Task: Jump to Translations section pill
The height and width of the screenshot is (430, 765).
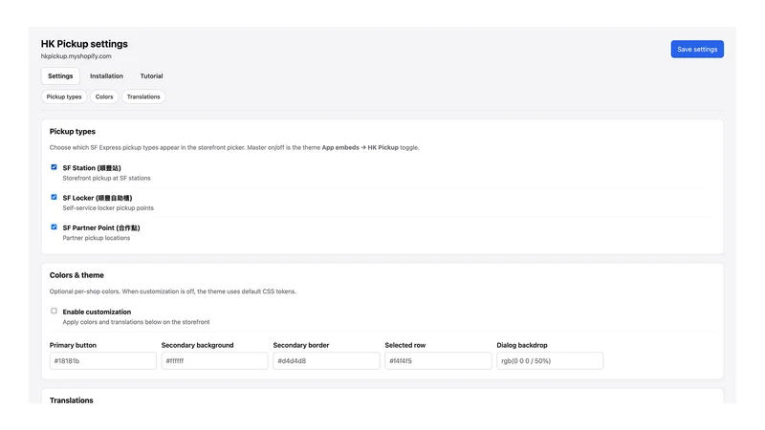Action: [143, 97]
